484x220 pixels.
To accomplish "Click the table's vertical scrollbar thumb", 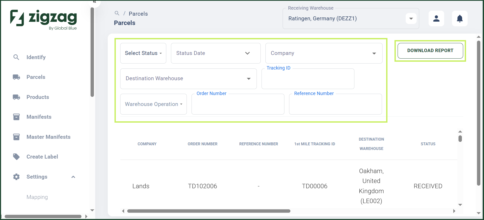I will click(x=460, y=139).
